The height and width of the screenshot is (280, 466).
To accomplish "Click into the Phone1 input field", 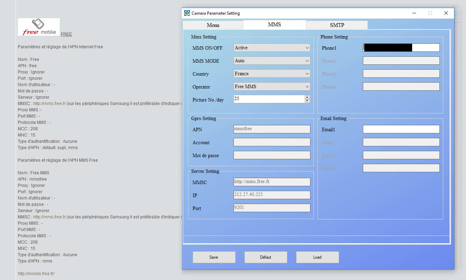I will point(401,48).
